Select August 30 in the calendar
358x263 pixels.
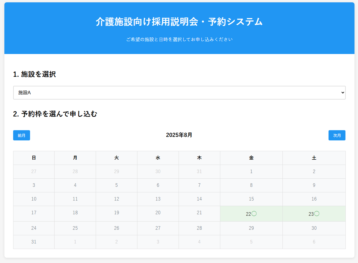(314, 228)
